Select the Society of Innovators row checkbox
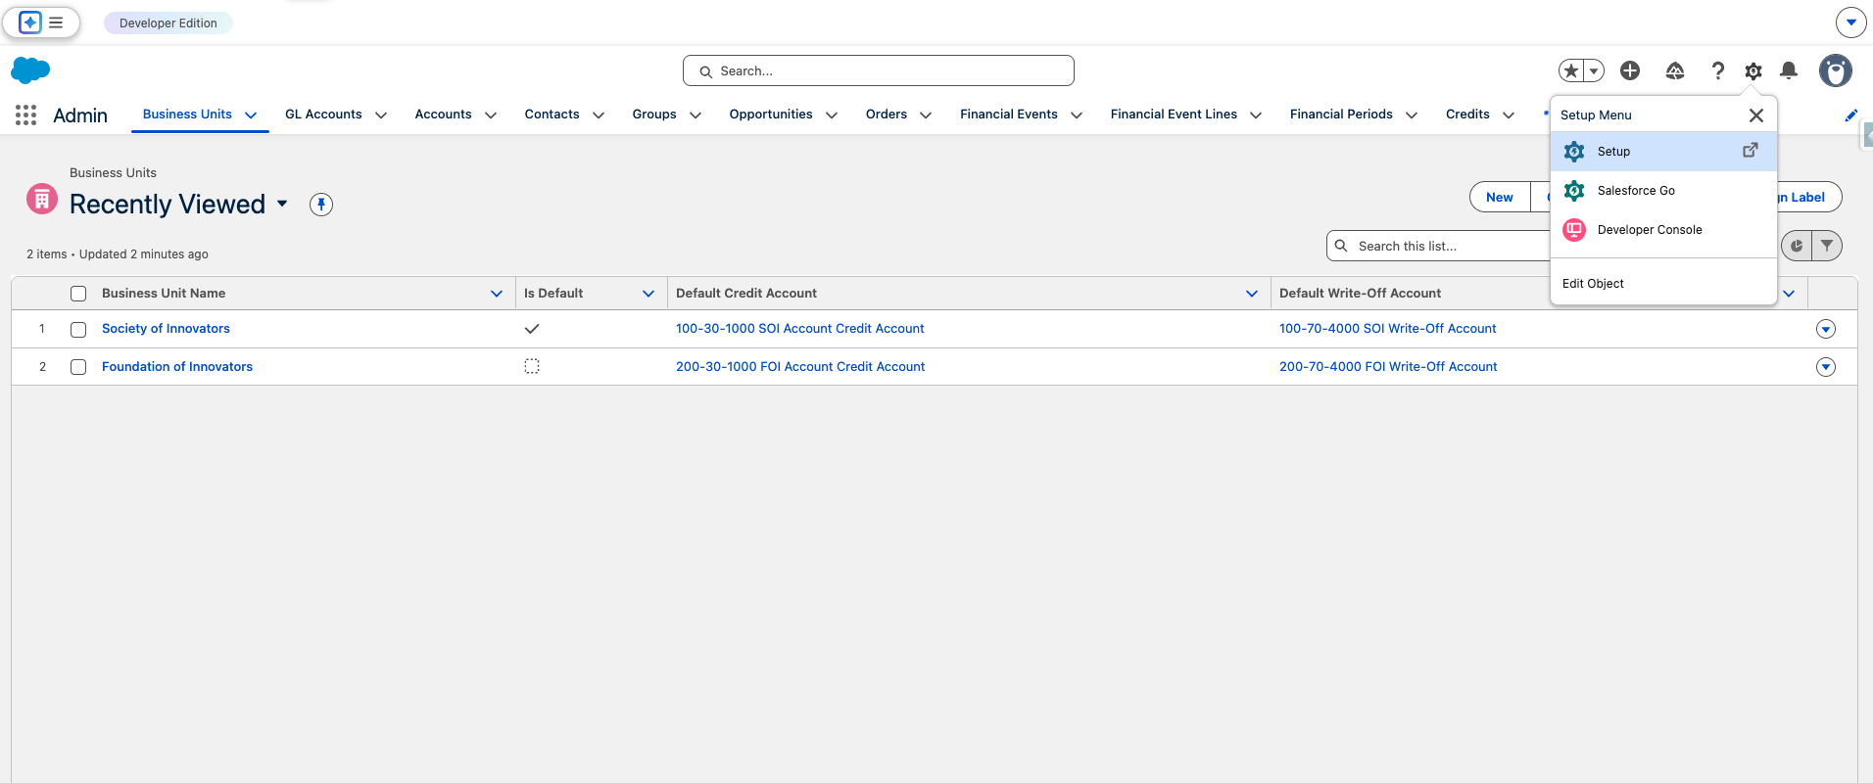Viewport: 1873px width, 783px height. (78, 330)
